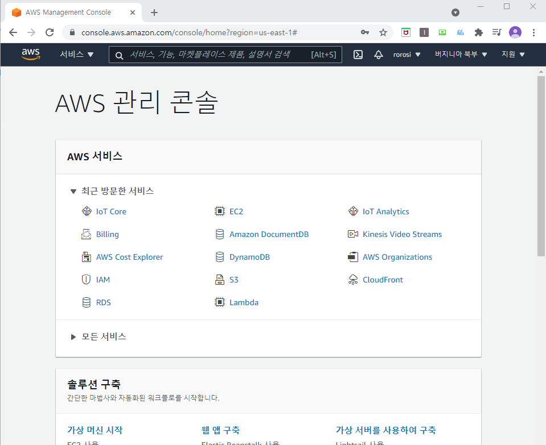
Task: Click the HLS extension icon
Action: pos(461,32)
